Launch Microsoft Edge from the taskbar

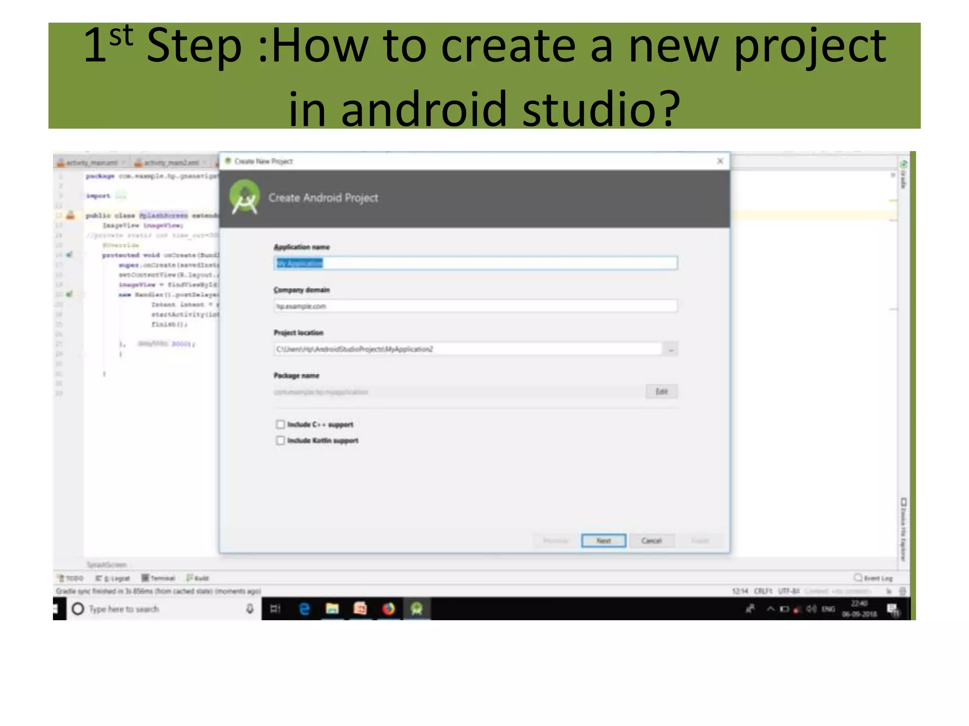[304, 609]
